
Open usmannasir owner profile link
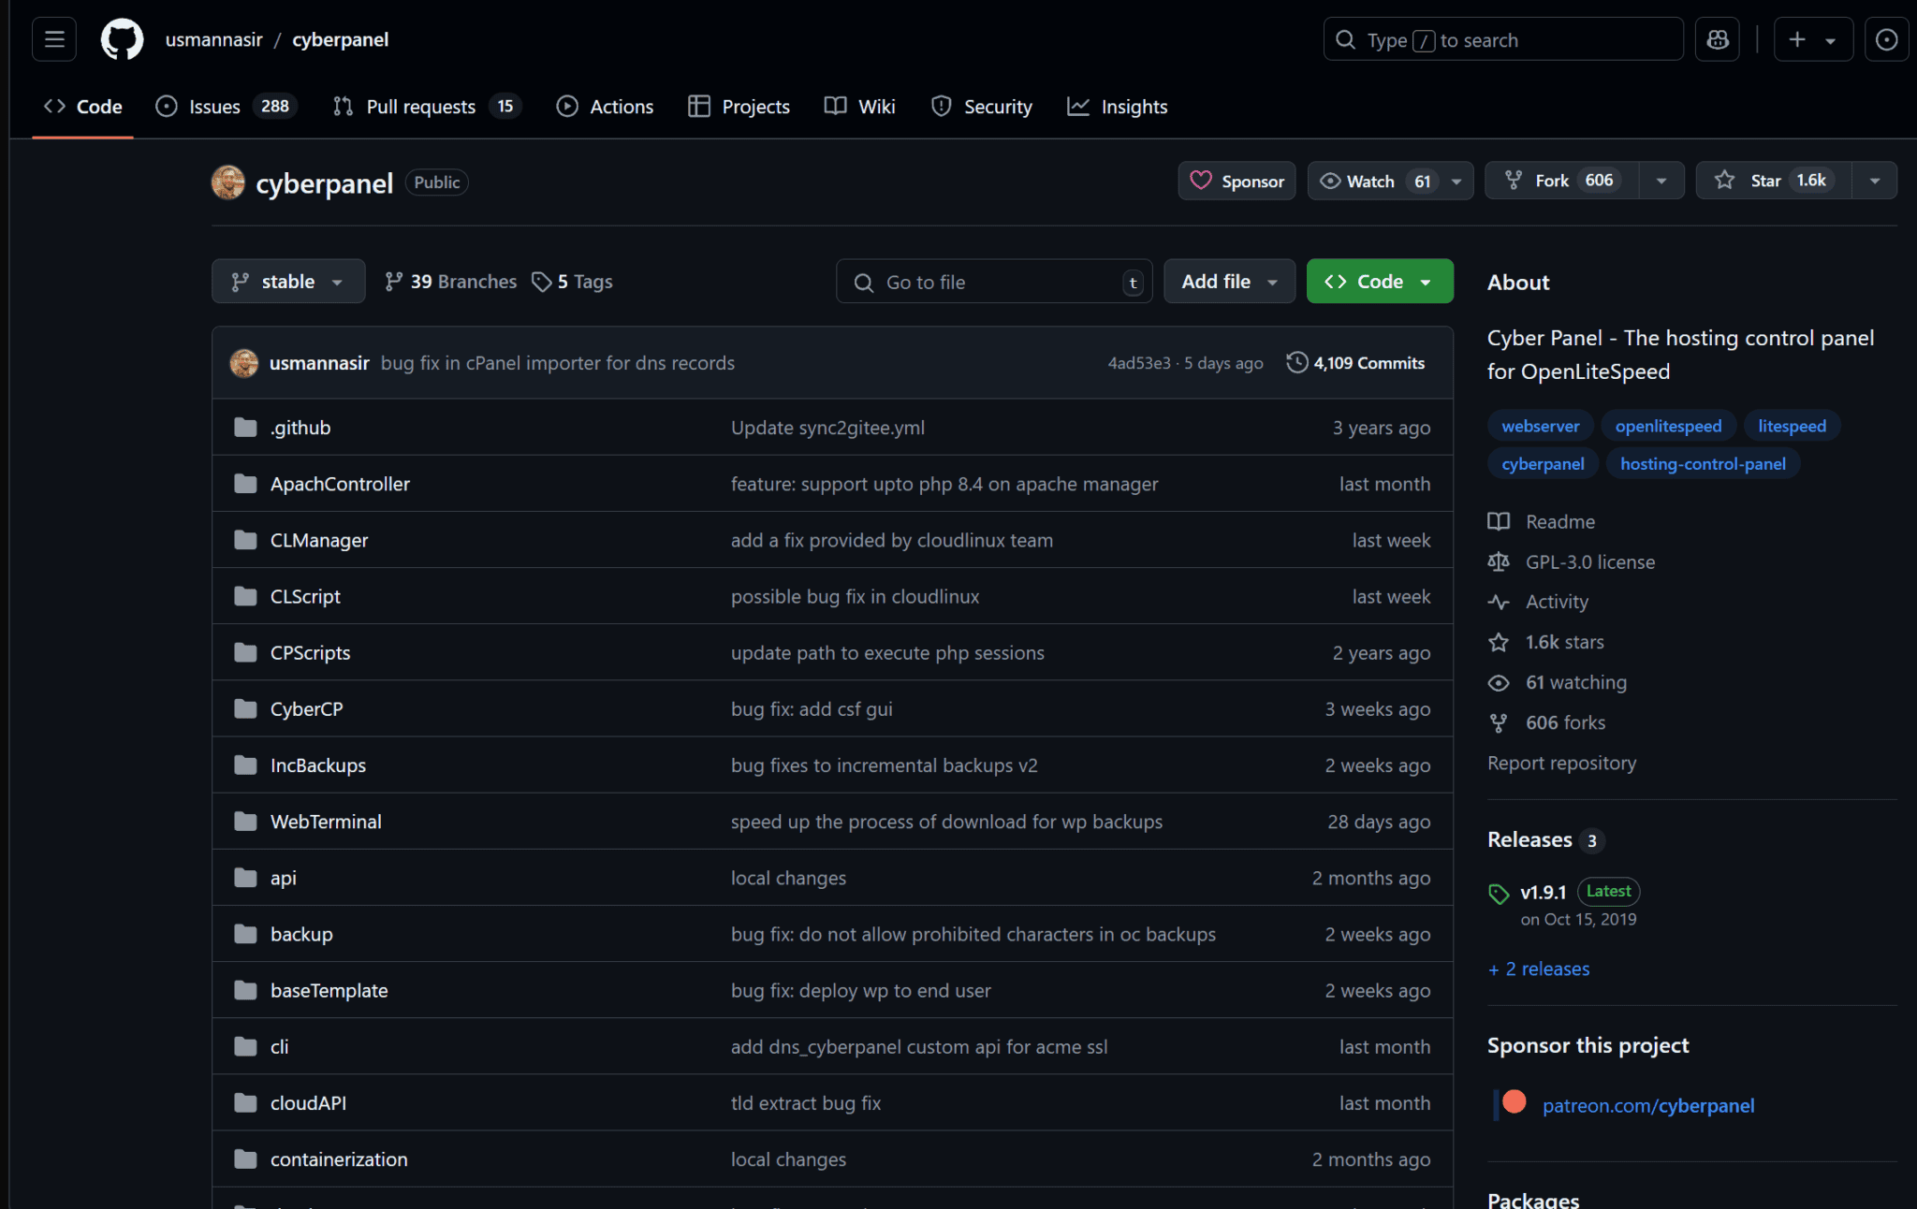click(213, 39)
